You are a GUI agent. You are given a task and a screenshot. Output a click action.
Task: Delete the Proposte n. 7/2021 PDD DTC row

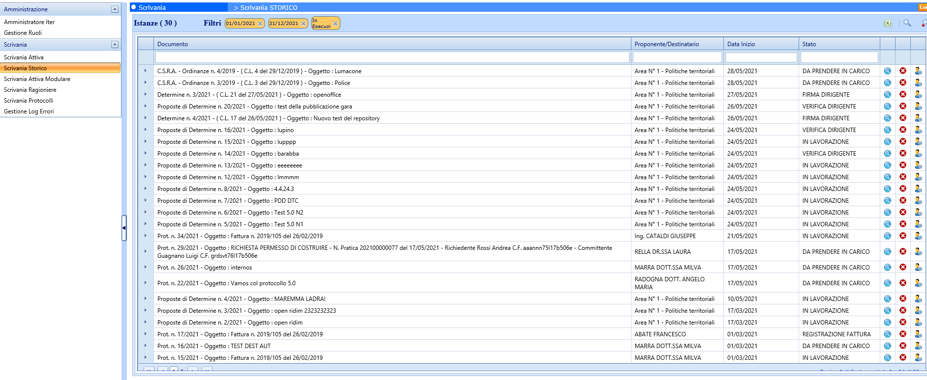[903, 200]
